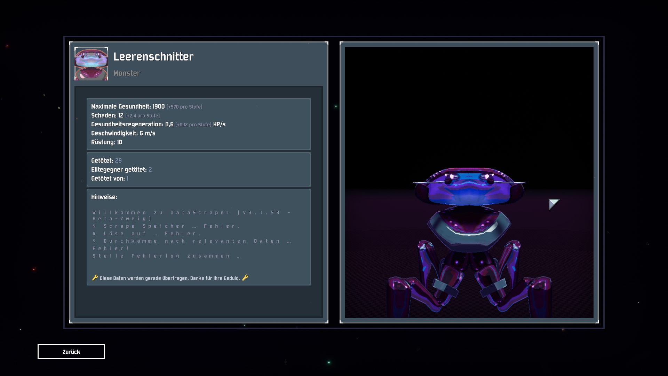Click the right wrench icon after transfer message
Image resolution: width=668 pixels, height=376 pixels.
pos(245,278)
